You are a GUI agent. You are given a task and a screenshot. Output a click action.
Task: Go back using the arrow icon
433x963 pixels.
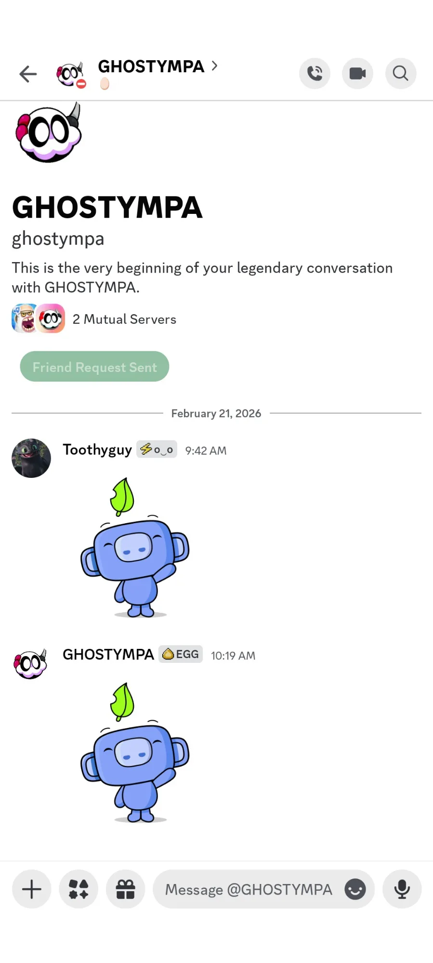[28, 74]
